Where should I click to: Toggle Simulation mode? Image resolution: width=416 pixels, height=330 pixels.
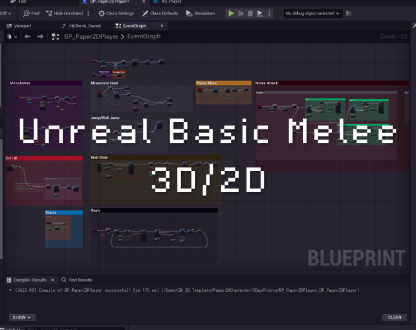(x=200, y=13)
